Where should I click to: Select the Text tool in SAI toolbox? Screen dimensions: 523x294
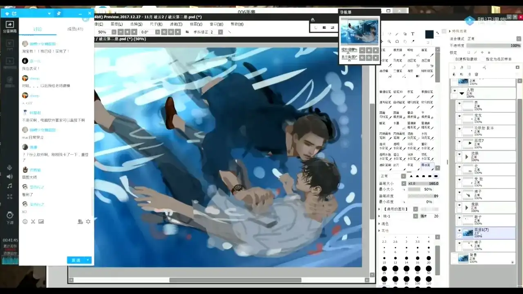click(x=413, y=34)
